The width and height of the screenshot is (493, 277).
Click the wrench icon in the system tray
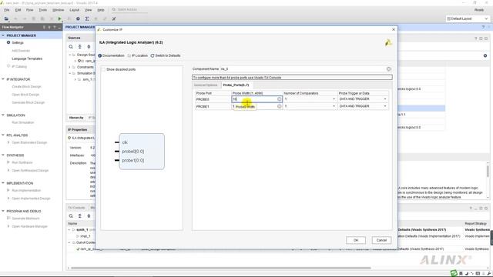click(489, 274)
